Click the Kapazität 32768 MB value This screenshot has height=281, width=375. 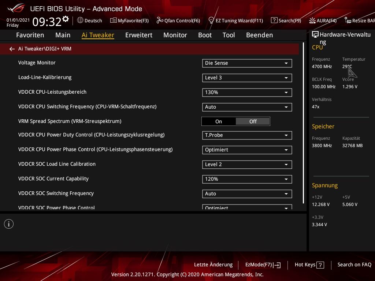353,146
